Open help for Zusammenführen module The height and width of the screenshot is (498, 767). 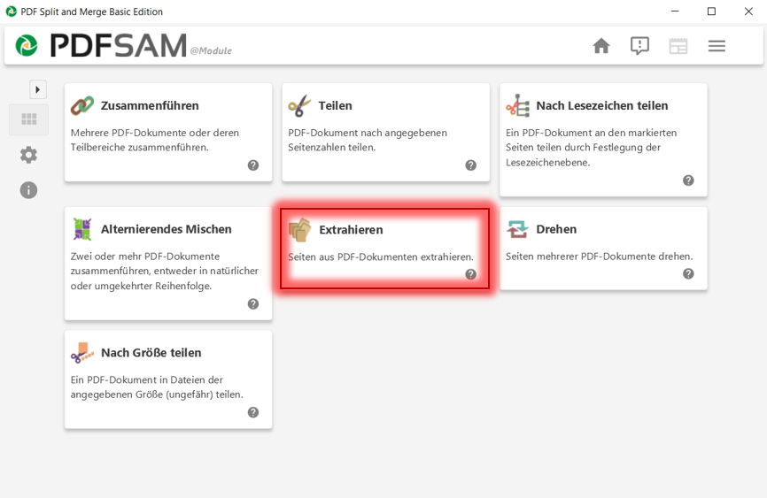253,165
